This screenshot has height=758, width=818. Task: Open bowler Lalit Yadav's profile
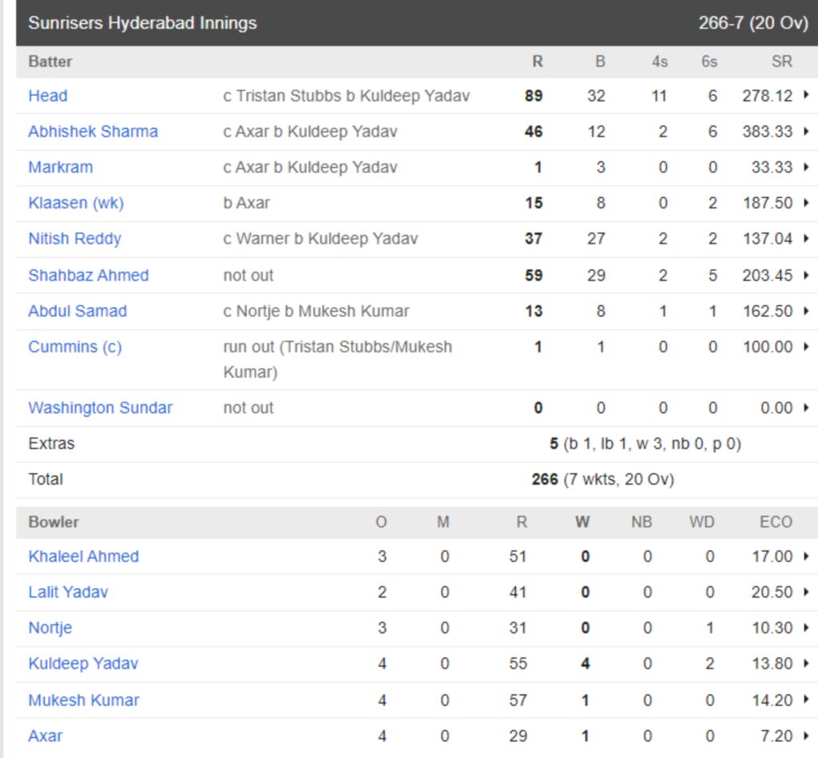69,593
